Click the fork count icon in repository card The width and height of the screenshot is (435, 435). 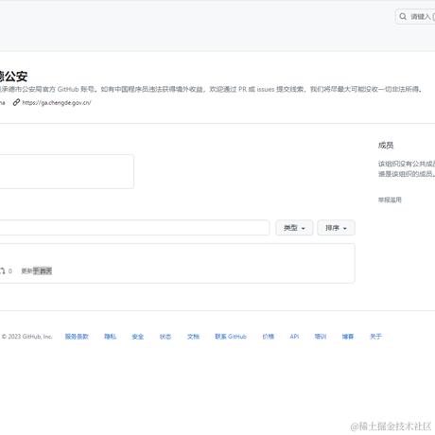[x=3, y=270]
